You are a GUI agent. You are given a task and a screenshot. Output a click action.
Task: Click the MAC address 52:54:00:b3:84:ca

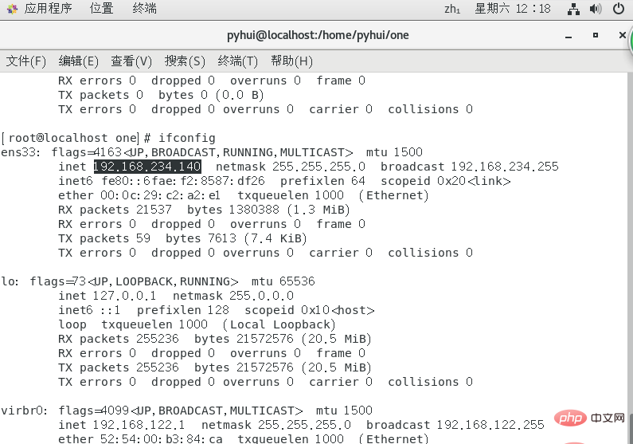pos(161,438)
